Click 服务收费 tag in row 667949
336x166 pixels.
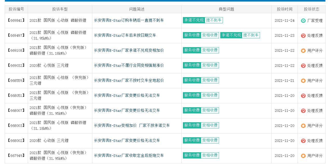192,155
